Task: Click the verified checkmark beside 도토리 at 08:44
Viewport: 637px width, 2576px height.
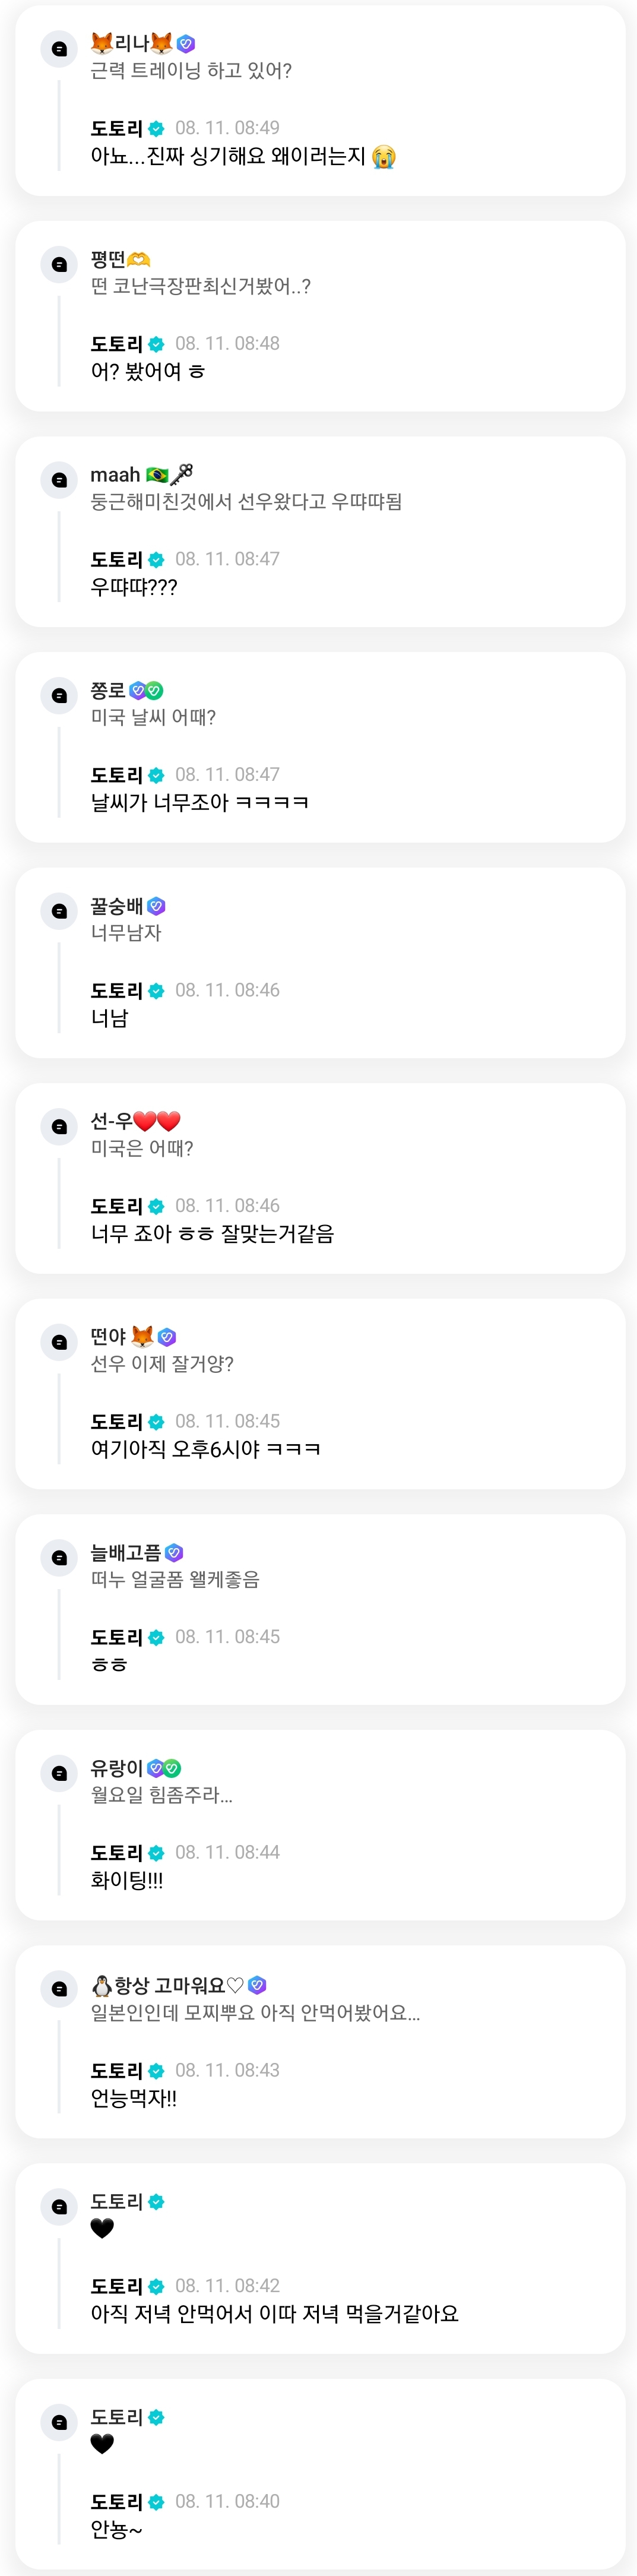Action: [x=156, y=1854]
